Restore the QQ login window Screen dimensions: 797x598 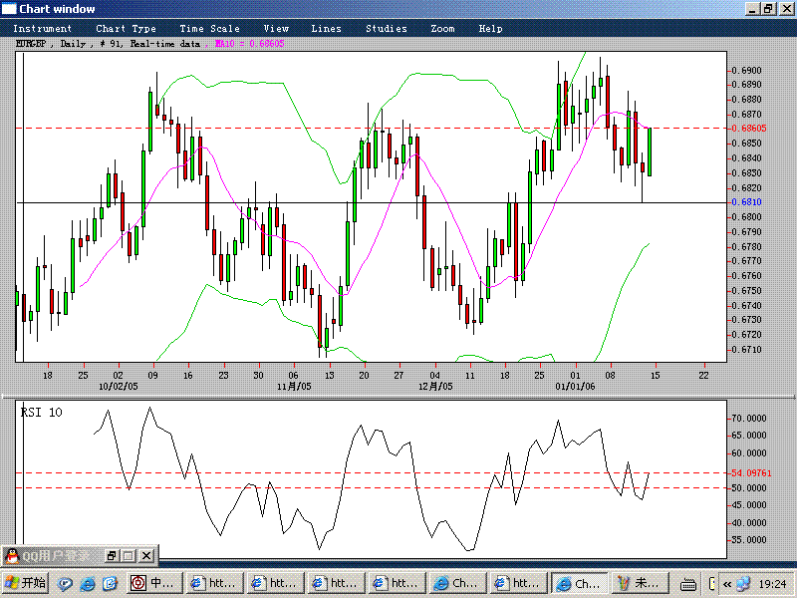pyautogui.click(x=112, y=556)
